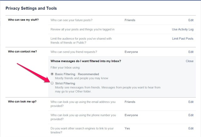Click the Limit Past Posts link
The image size is (201, 137).
coord(182,38)
